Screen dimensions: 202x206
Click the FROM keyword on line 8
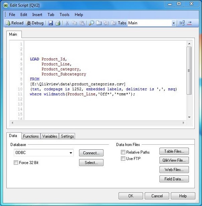pos(35,79)
